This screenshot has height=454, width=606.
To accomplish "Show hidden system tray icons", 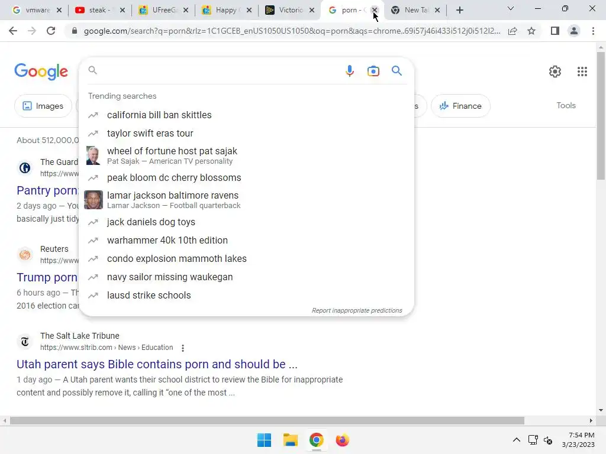I will (x=516, y=440).
